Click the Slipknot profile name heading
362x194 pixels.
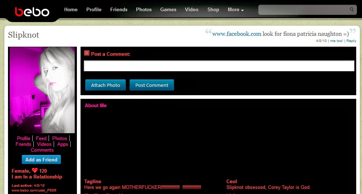point(24,35)
